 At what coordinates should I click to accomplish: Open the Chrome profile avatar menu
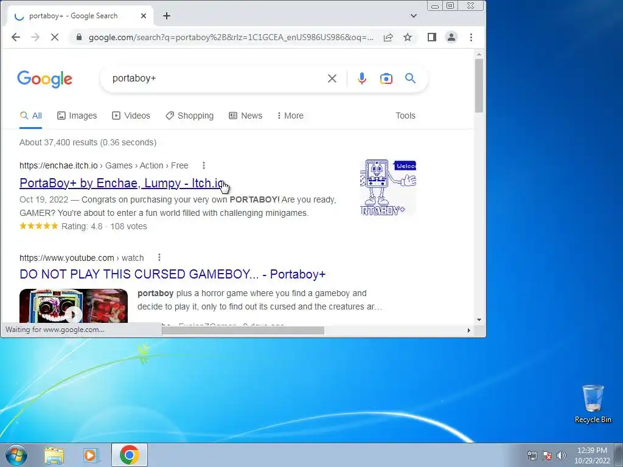pyautogui.click(x=451, y=37)
